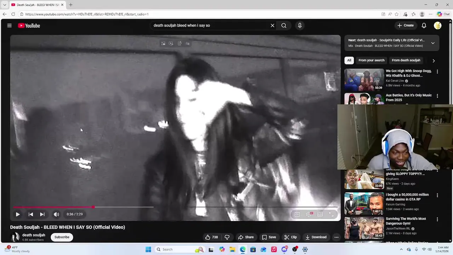The image size is (453, 255).
Task: Show hidden system tray icons chevron
Action: point(401,249)
